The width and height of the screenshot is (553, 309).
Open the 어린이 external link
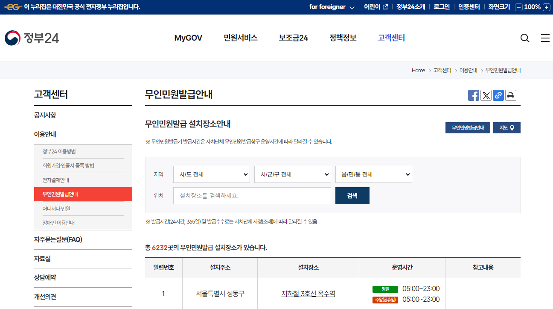pyautogui.click(x=375, y=7)
